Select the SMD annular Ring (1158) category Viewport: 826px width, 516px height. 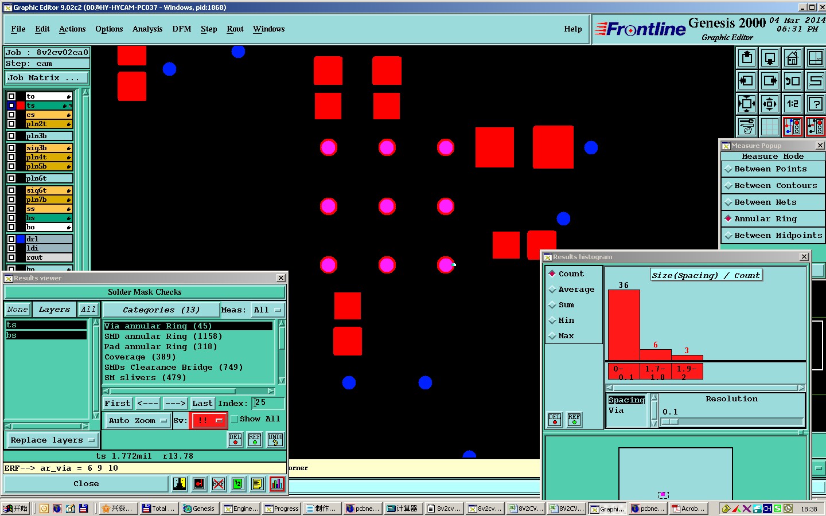(x=188, y=337)
